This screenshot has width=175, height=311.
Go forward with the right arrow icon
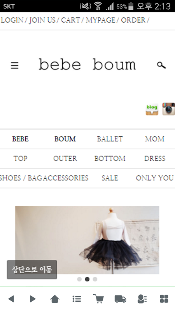[x=33, y=299]
